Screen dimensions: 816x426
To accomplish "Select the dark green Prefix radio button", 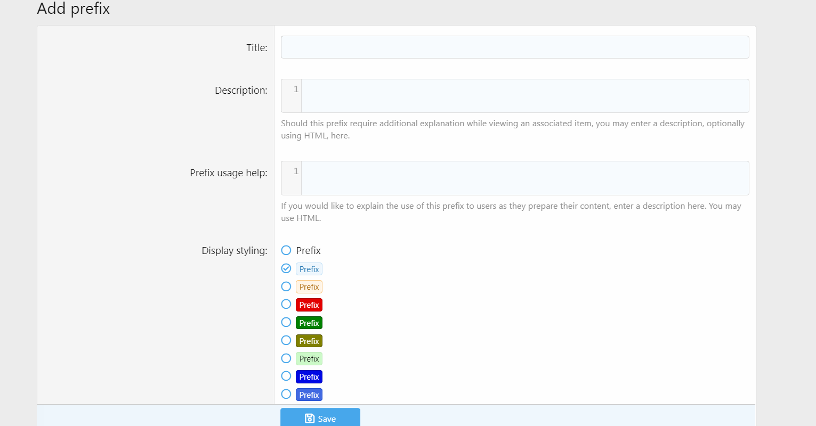I will [286, 323].
